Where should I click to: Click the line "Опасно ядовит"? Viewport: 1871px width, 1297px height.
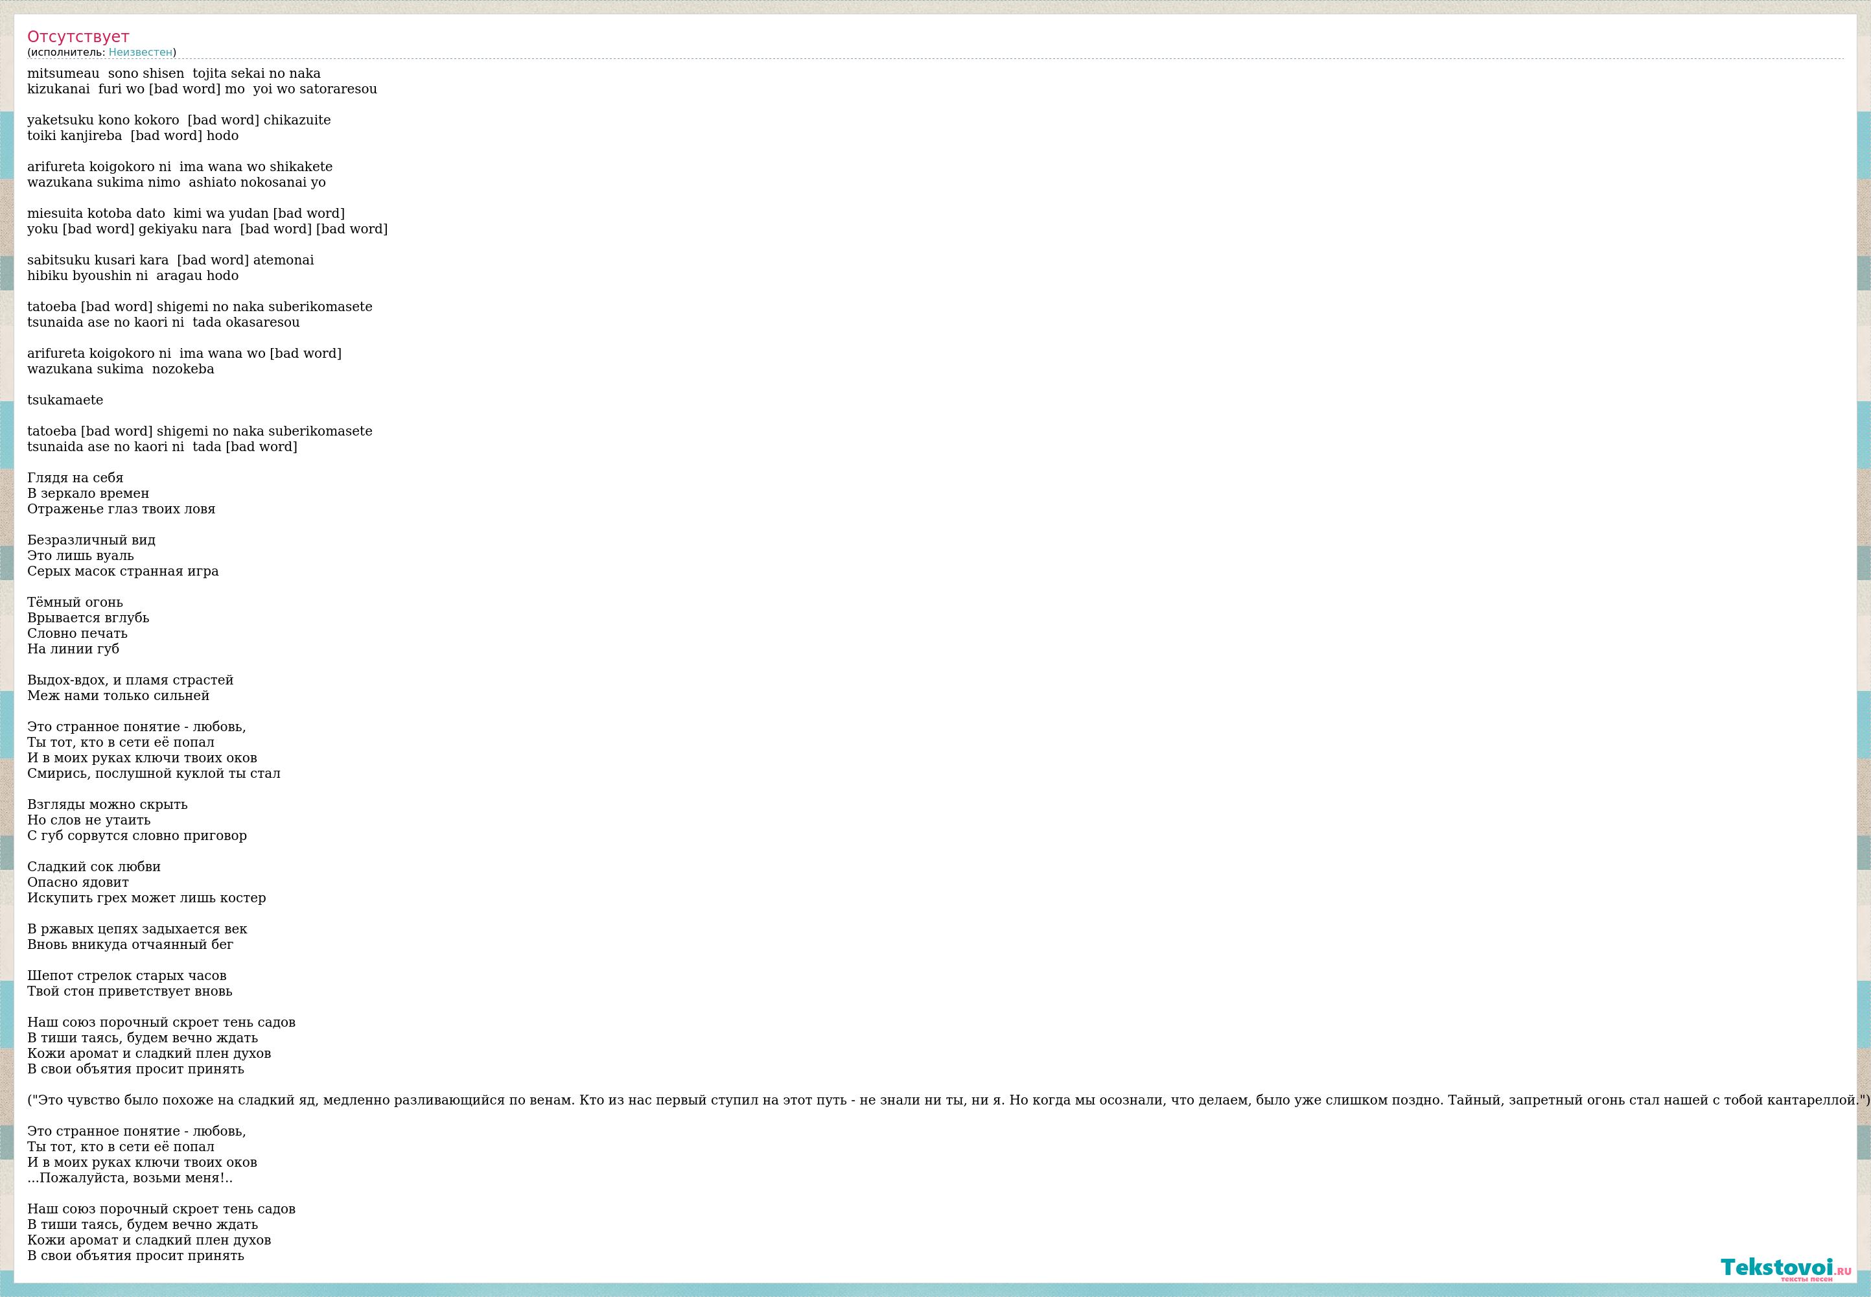click(x=78, y=883)
